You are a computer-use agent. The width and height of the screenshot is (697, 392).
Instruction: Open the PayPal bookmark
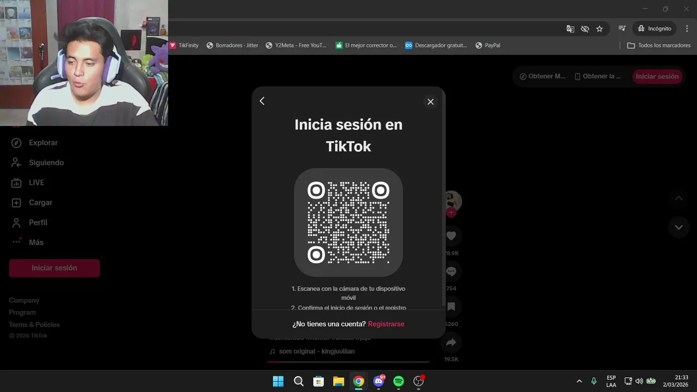coord(488,45)
